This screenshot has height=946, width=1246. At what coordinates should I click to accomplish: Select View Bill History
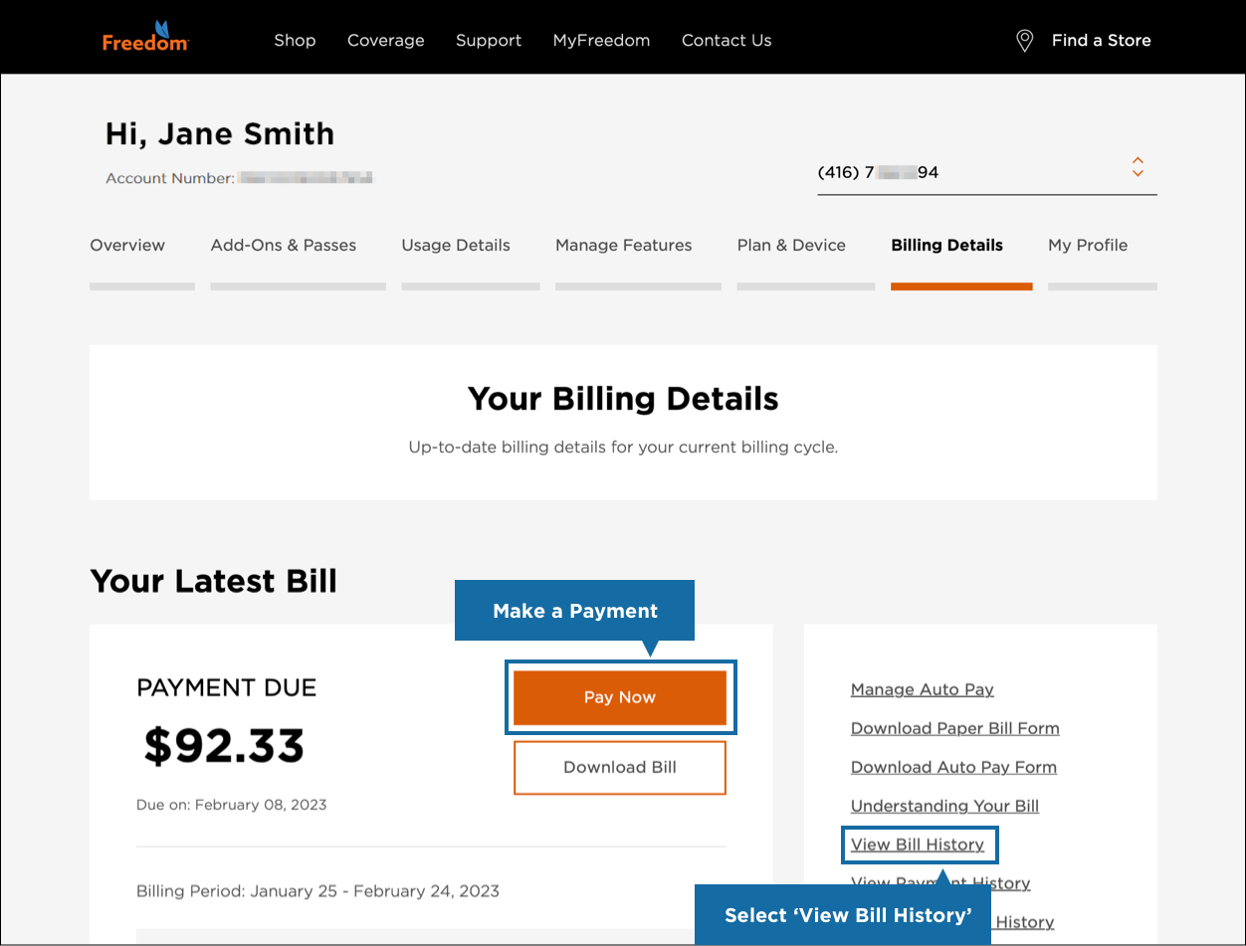coord(919,844)
